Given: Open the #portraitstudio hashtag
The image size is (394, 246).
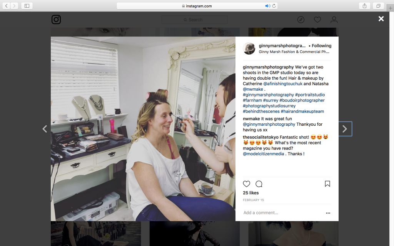Looking at the screenshot, I should click(310, 95).
